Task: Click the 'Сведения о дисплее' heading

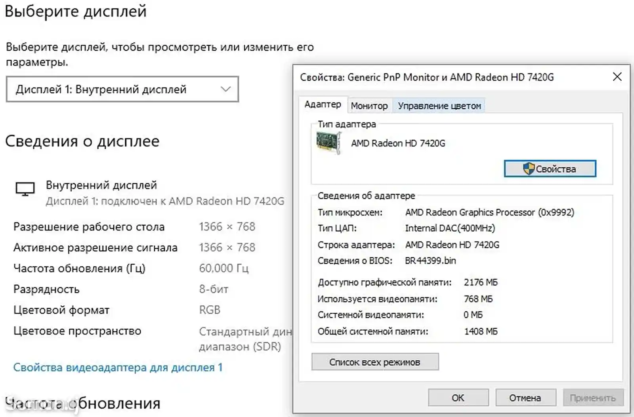Action: 82,141
